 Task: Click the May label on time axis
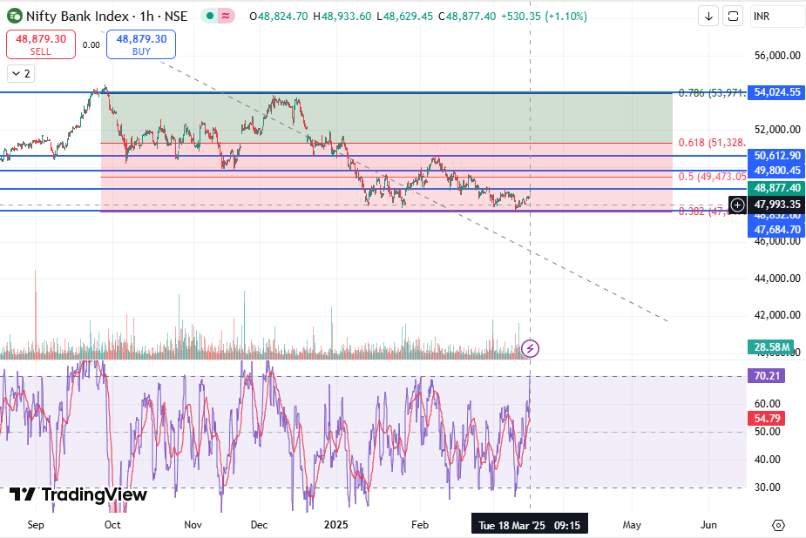click(632, 525)
